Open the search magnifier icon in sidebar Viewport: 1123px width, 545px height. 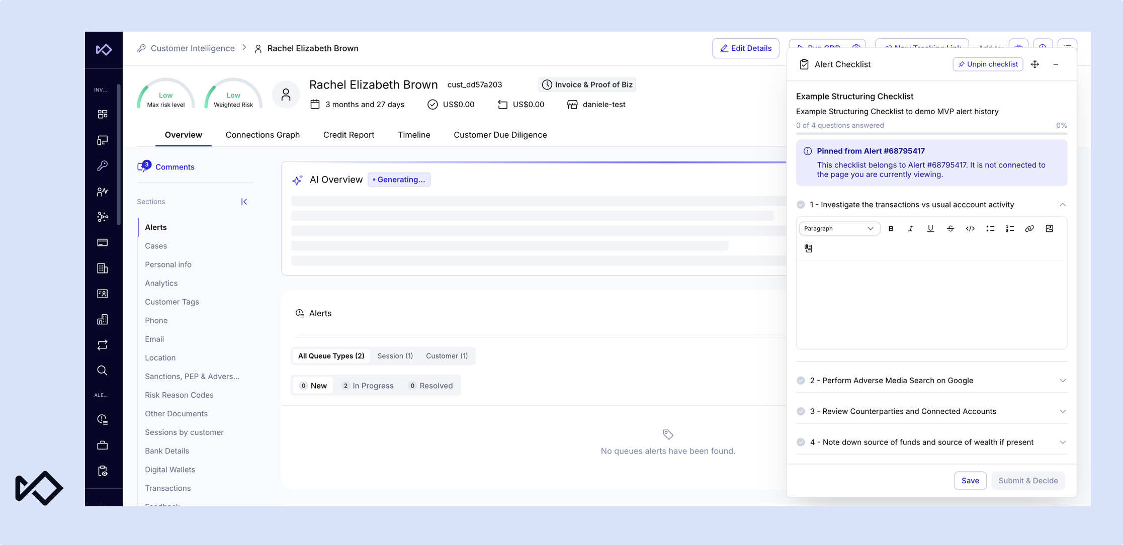coord(103,371)
